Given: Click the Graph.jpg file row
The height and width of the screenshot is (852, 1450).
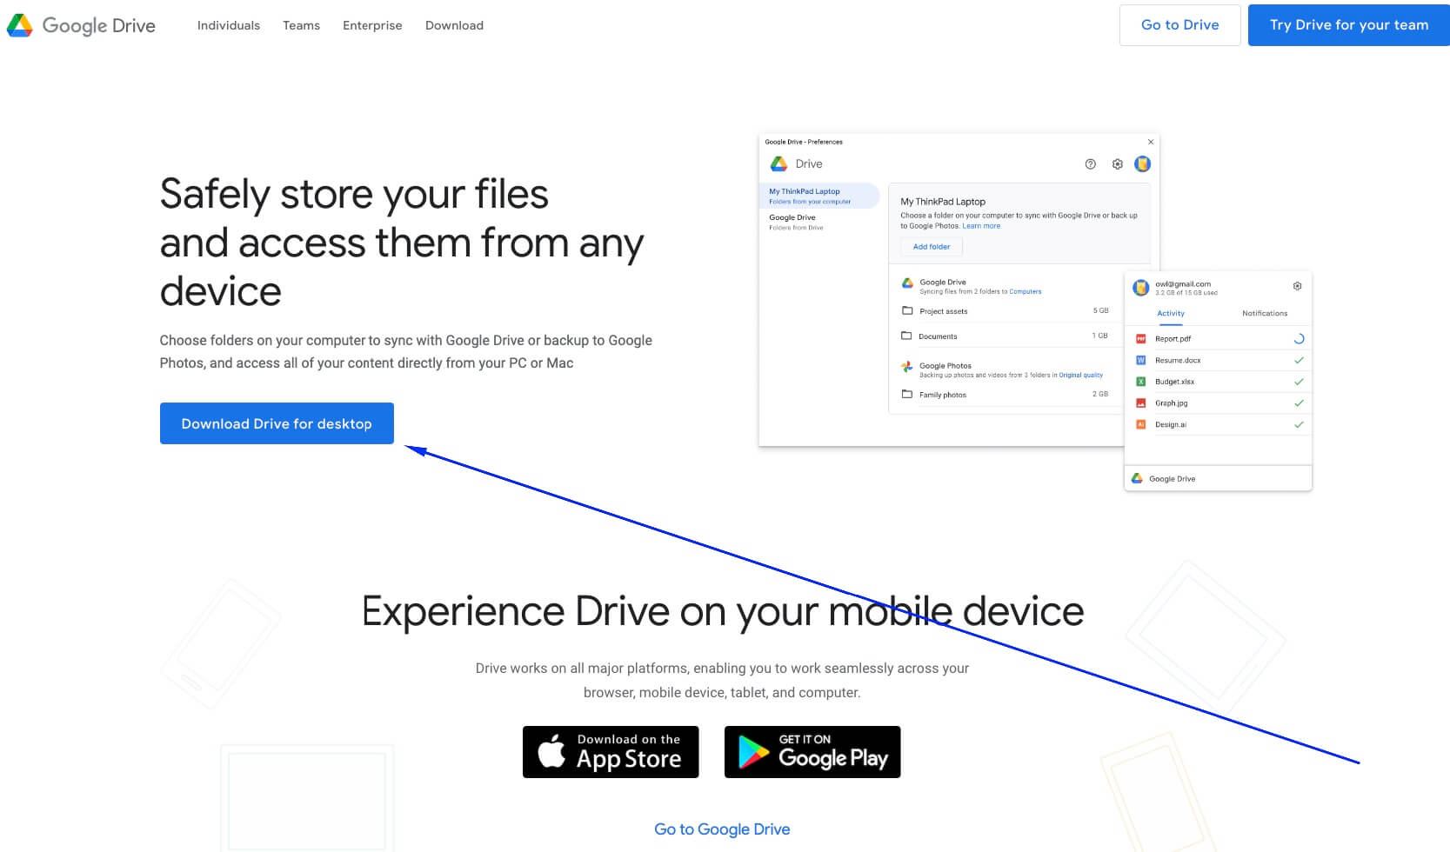Looking at the screenshot, I should 1219,403.
